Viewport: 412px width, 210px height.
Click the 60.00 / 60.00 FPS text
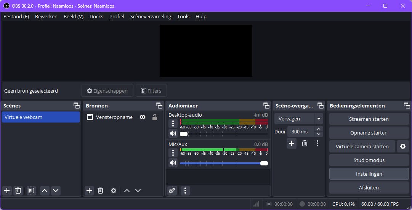tap(380, 204)
